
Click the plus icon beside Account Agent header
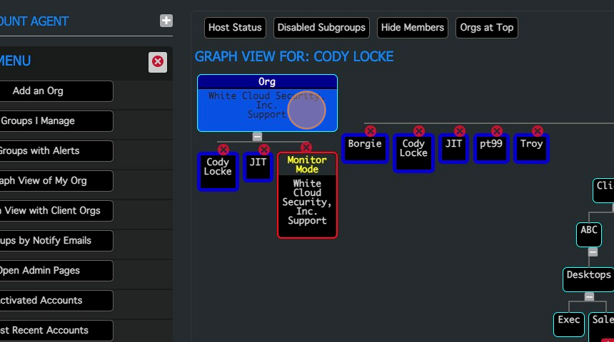[166, 21]
